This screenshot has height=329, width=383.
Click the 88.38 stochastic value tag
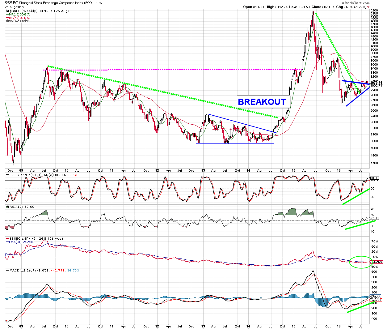coord(374,178)
